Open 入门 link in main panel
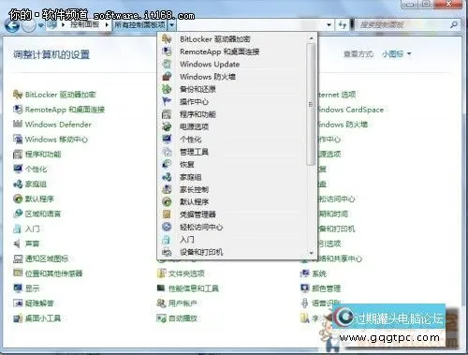468x355 pixels. (x=32, y=229)
